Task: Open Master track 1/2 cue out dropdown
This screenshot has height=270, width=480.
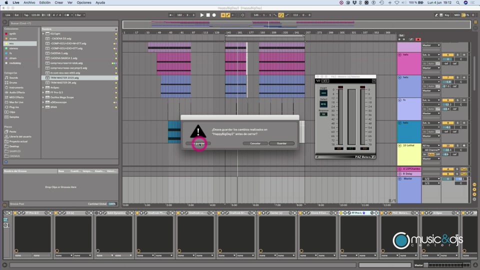Action: [431, 179]
